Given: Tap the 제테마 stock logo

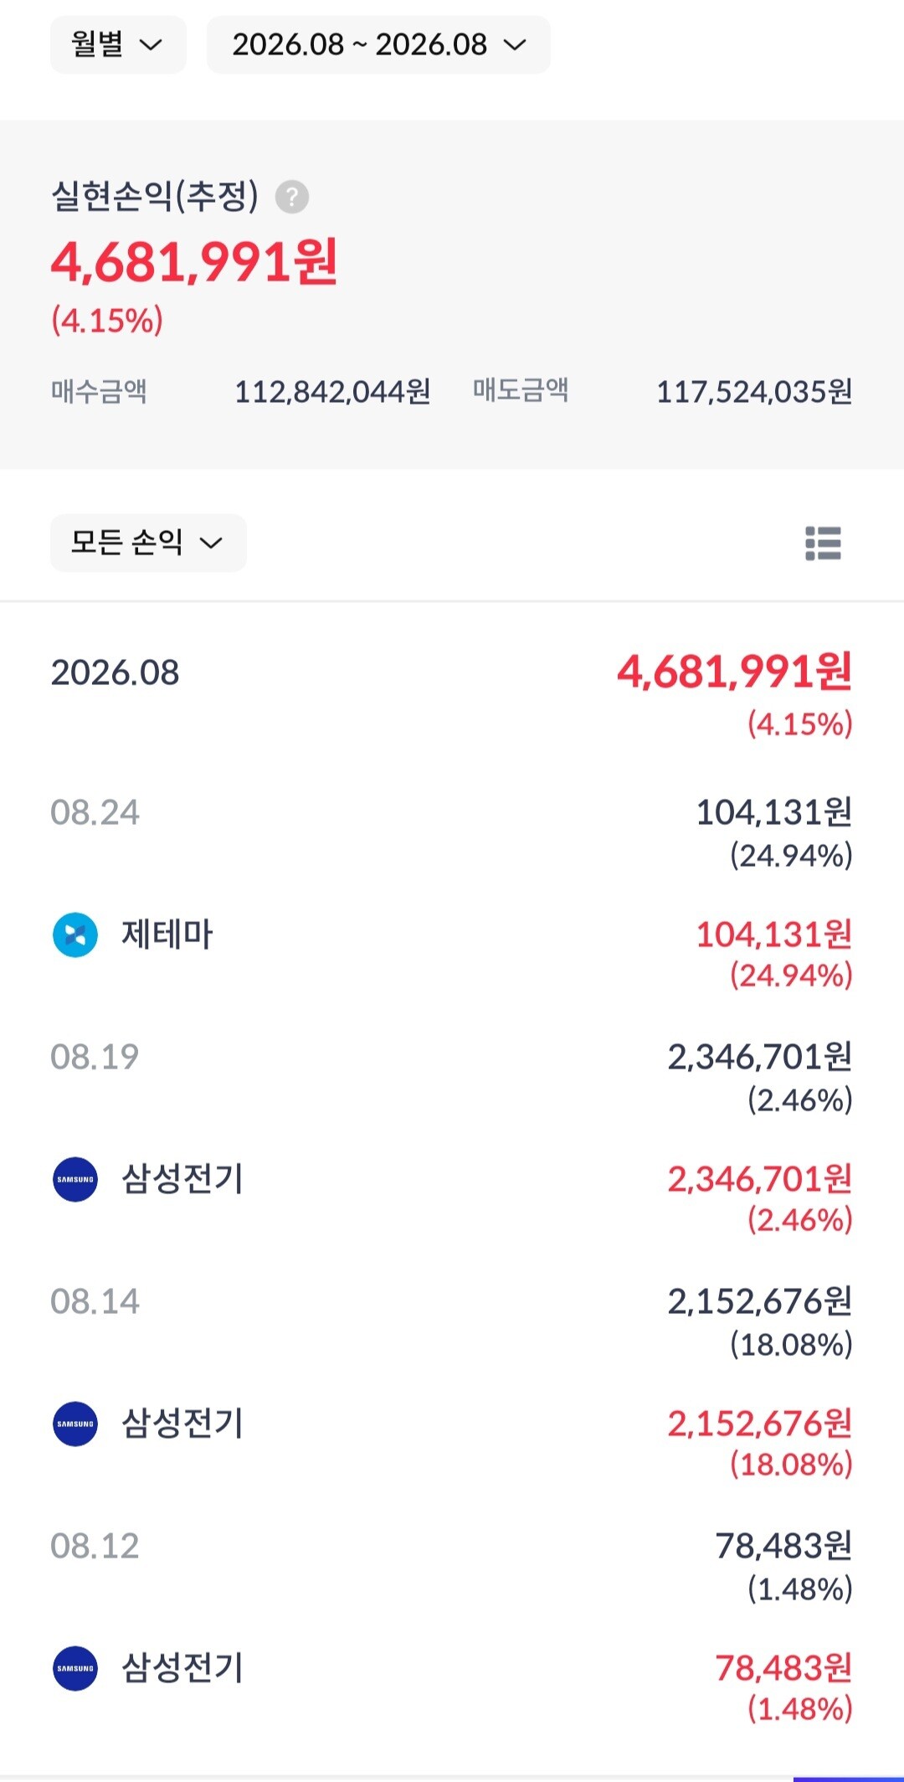Looking at the screenshot, I should point(75,935).
